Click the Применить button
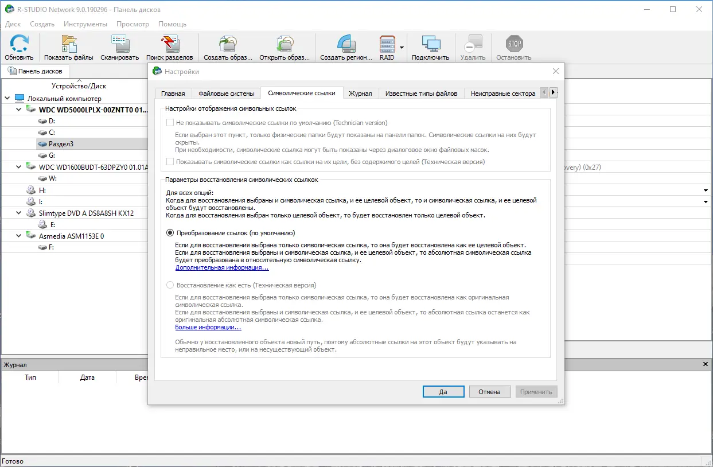The width and height of the screenshot is (713, 467). (x=536, y=392)
